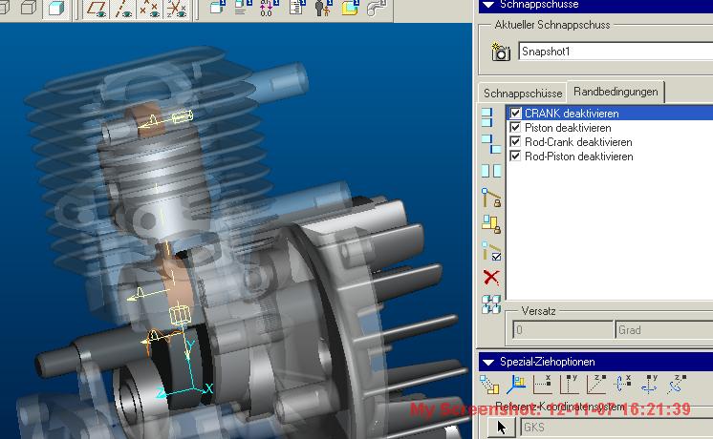The height and width of the screenshot is (439, 713).
Task: Click the Z-axis translation drag icon
Action: tap(597, 385)
